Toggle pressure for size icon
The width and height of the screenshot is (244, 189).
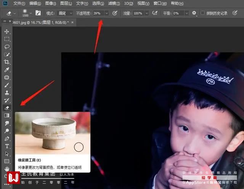pos(235,13)
